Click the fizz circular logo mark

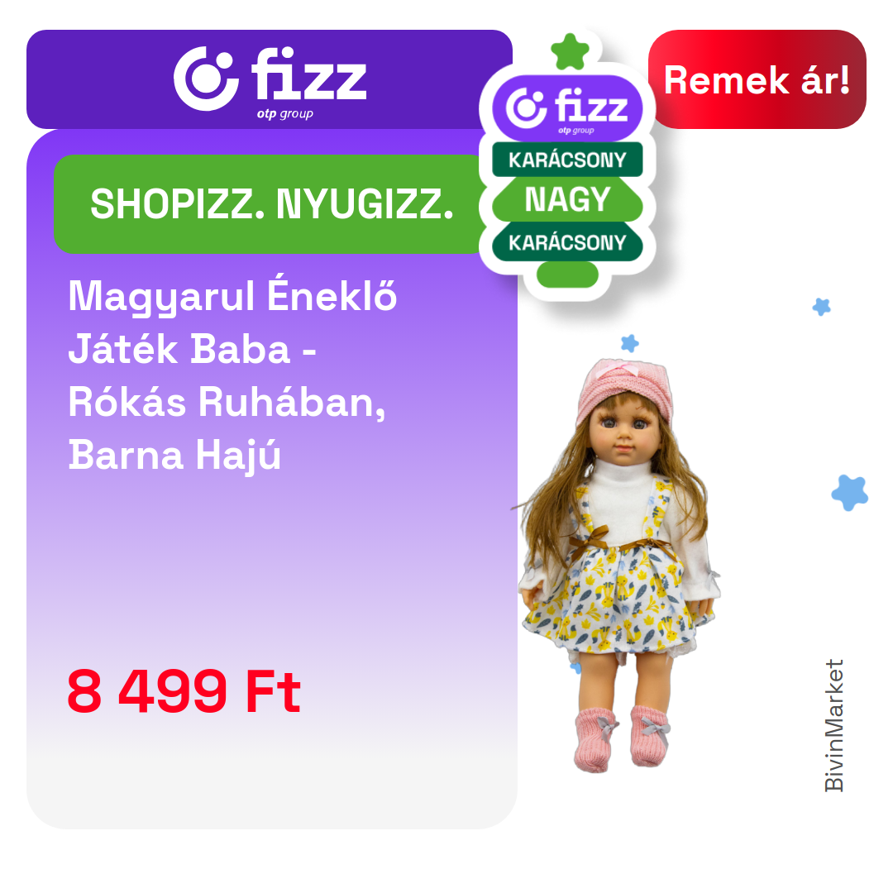(x=206, y=78)
